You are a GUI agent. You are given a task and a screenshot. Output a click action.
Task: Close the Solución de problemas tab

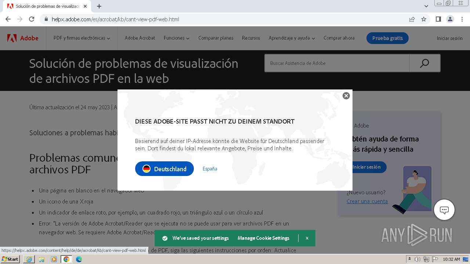85,6
